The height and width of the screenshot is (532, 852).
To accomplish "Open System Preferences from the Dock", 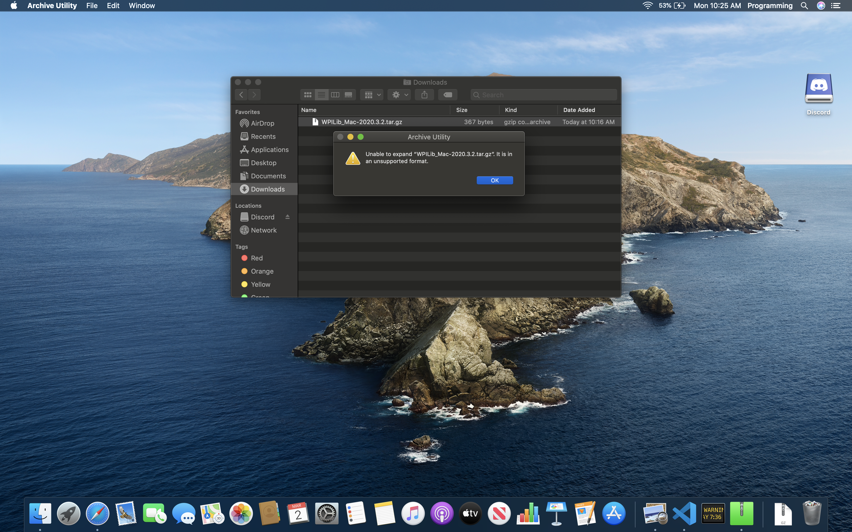I will pos(326,513).
